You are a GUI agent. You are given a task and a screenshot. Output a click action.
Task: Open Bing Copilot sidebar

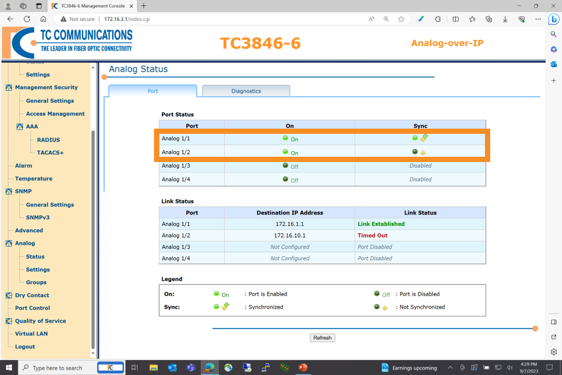(x=554, y=19)
